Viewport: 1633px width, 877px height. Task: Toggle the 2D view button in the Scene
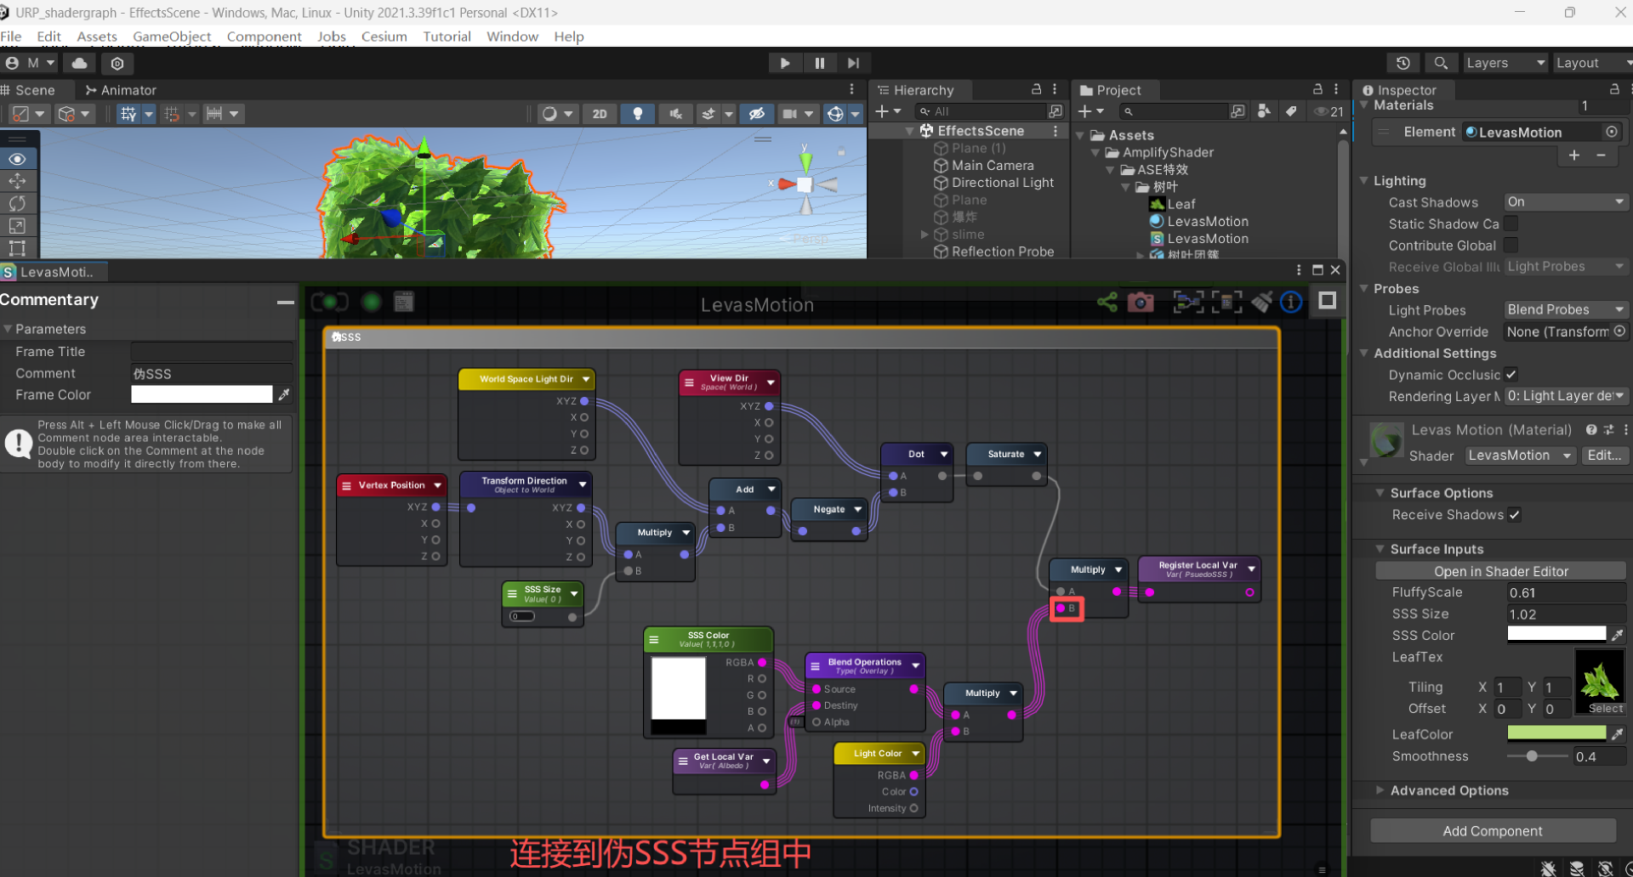pos(600,114)
